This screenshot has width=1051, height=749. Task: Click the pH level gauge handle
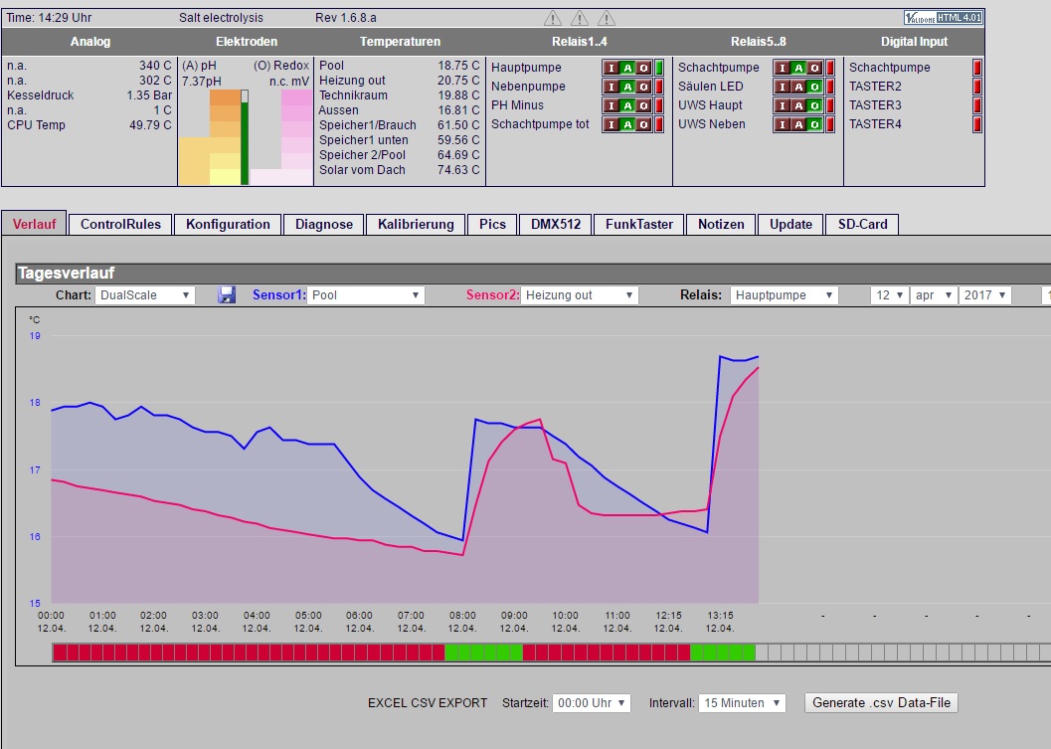click(x=245, y=95)
